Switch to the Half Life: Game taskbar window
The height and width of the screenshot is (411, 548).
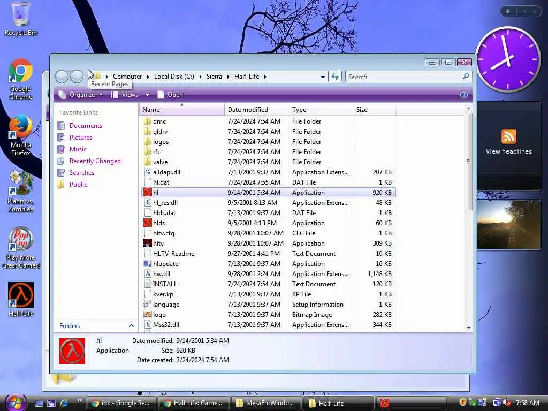pyautogui.click(x=193, y=403)
